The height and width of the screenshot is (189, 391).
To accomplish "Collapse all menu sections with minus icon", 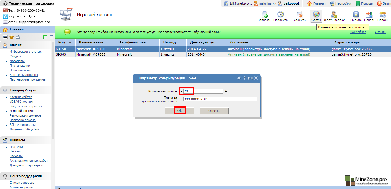I will point(52,37).
